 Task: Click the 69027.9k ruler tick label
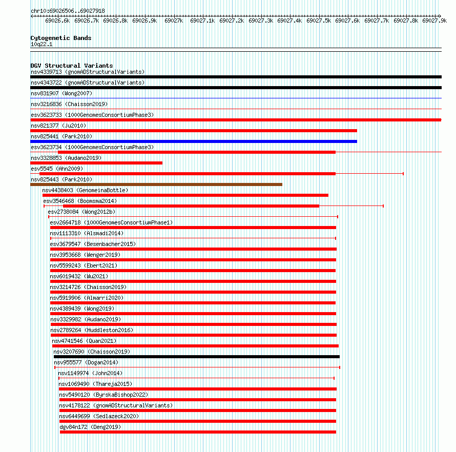tap(434, 20)
